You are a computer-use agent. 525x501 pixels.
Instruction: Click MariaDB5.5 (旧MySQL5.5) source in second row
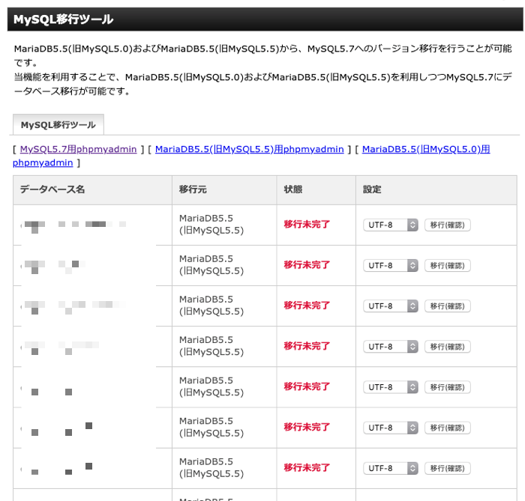click(x=211, y=264)
